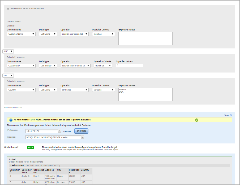This screenshot has width=240, height=185.
Task: Click the green checkmark icon in banner
Action: tap(196, 120)
